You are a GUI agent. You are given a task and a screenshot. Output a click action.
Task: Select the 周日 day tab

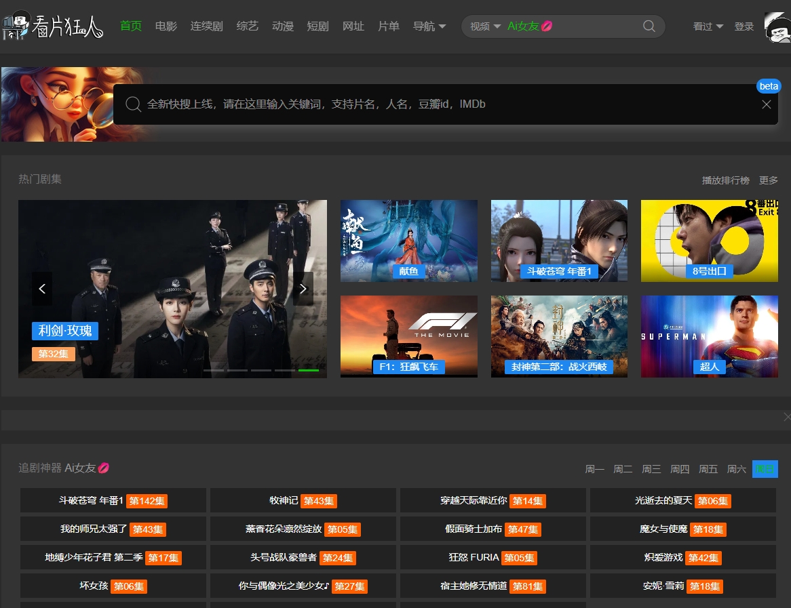(x=765, y=469)
